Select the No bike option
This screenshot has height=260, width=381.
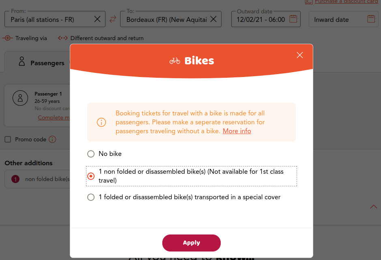pyautogui.click(x=91, y=154)
